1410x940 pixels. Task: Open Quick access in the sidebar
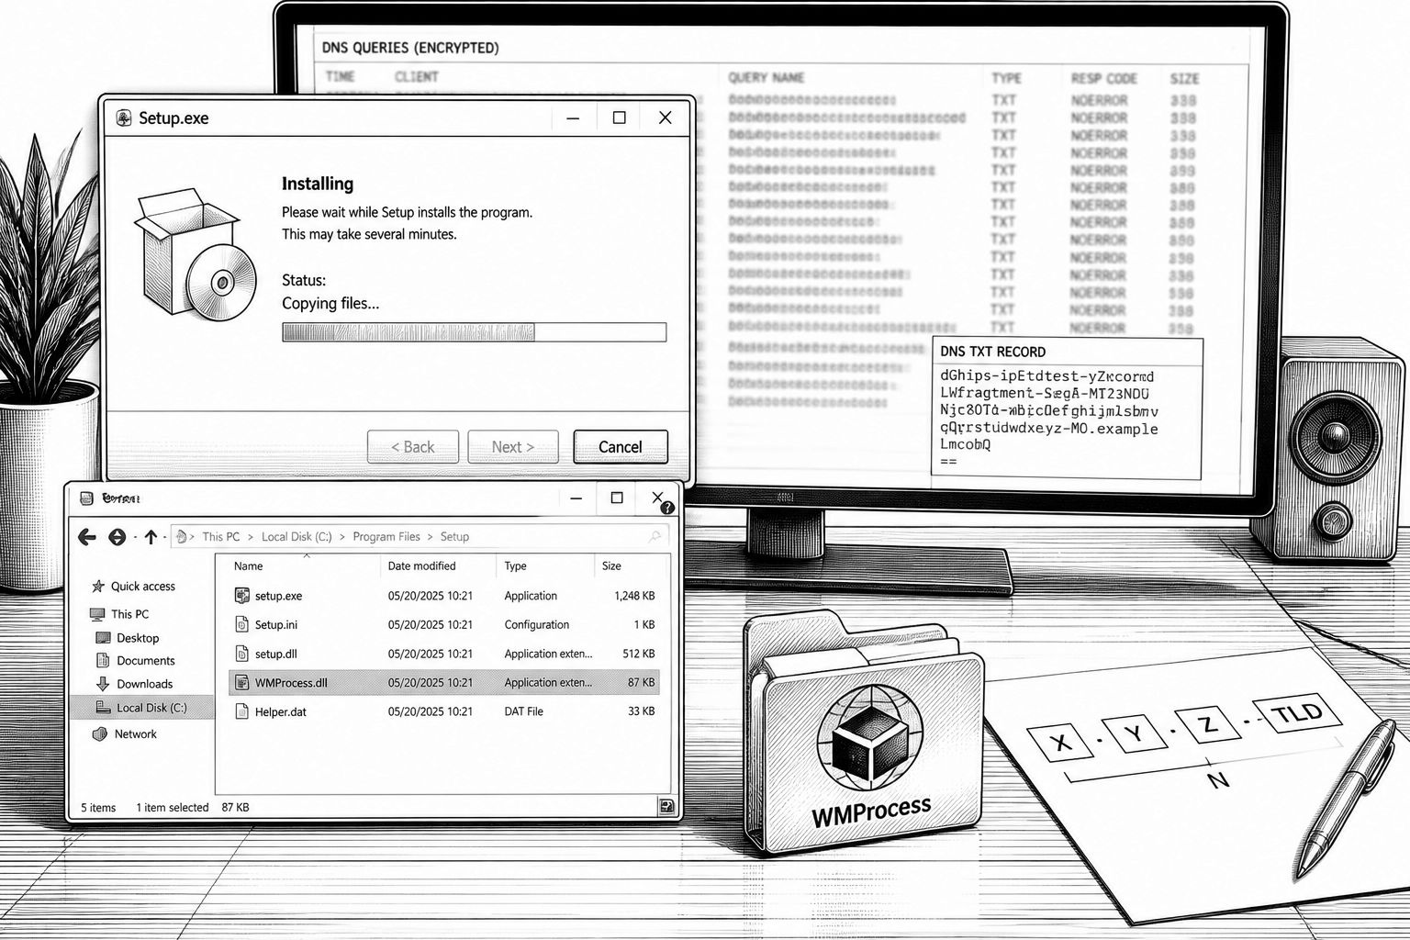pos(133,587)
